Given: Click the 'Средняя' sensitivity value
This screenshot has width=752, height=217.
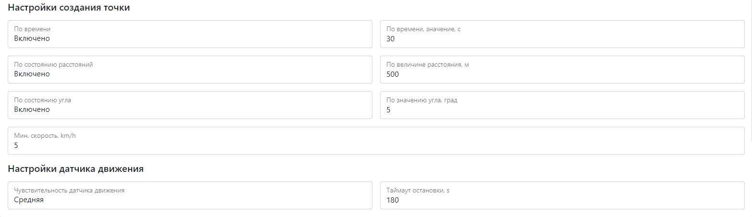Looking at the screenshot, I should (29, 200).
